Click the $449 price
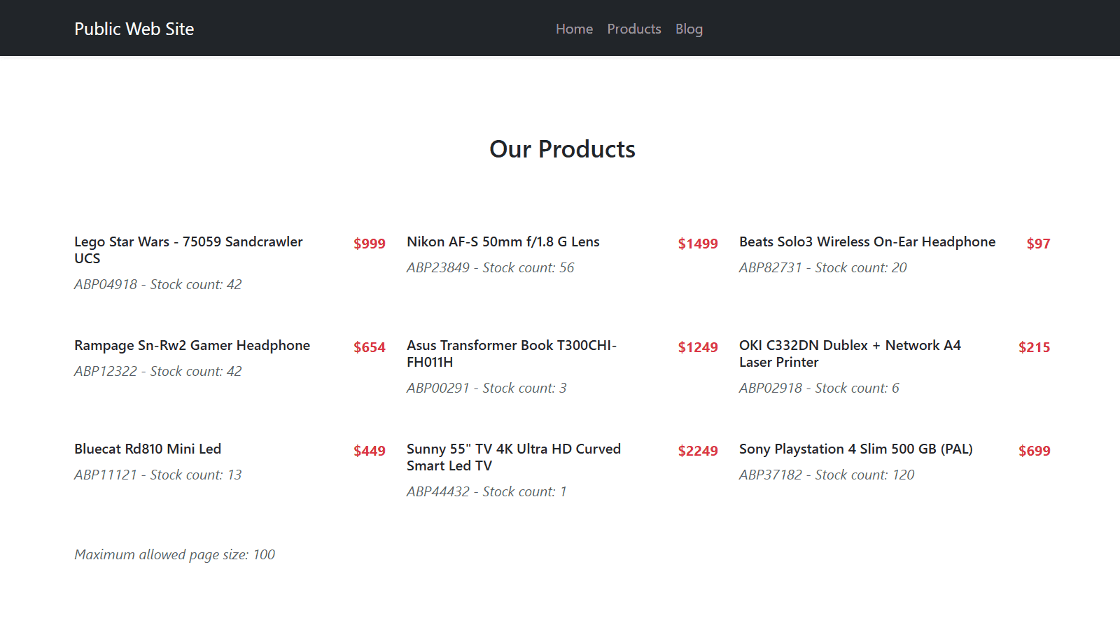This screenshot has height=630, width=1120. (369, 451)
